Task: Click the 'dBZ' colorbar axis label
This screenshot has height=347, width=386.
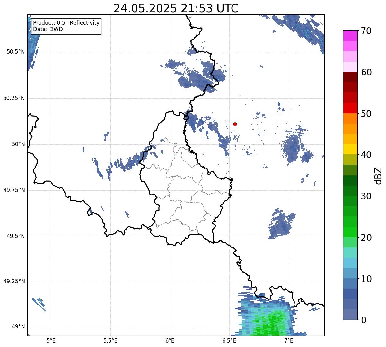Action: click(378, 176)
